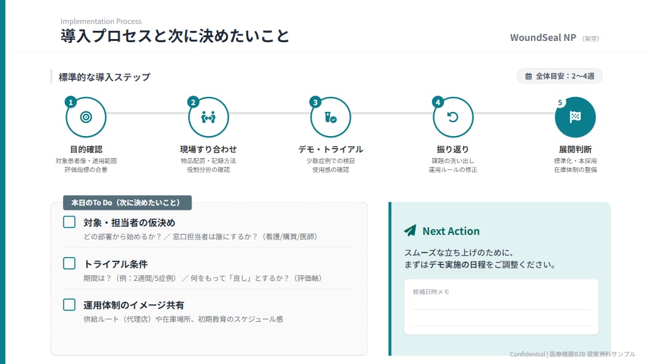The width and height of the screenshot is (650, 364).
Task: Click the Implementation Process subtitle
Action: (101, 21)
